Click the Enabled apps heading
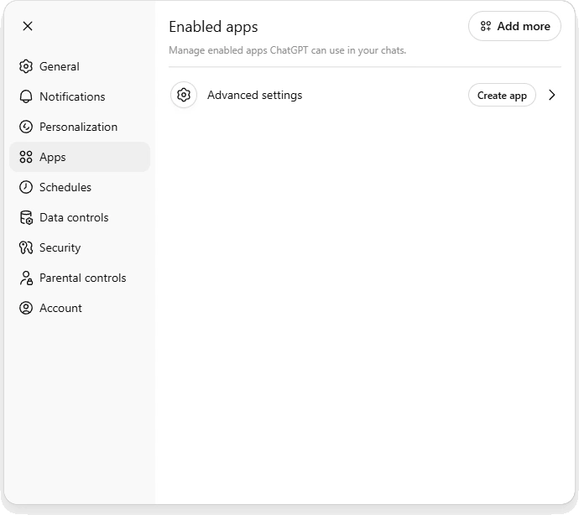This screenshot has height=515, width=579. (x=213, y=27)
